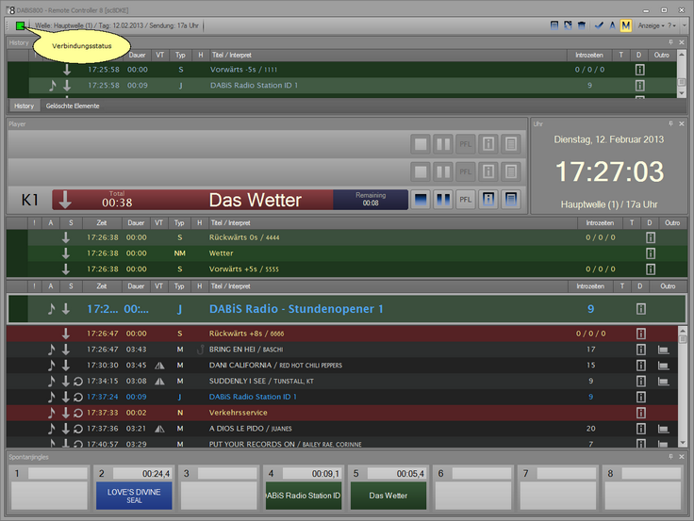Viewport: 694px width, 521px height.
Task: Click the Introzeiten header in the lower playlist
Action: [x=590, y=286]
